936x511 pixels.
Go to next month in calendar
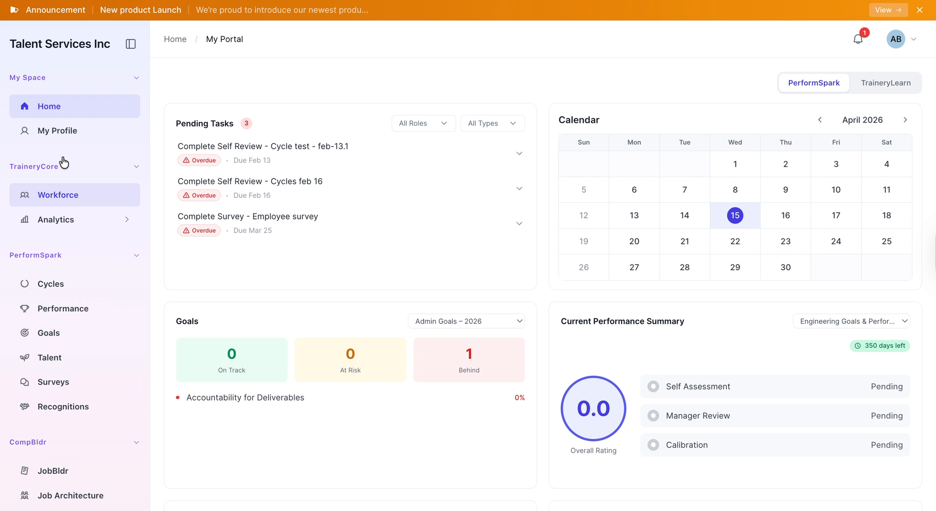coord(905,120)
